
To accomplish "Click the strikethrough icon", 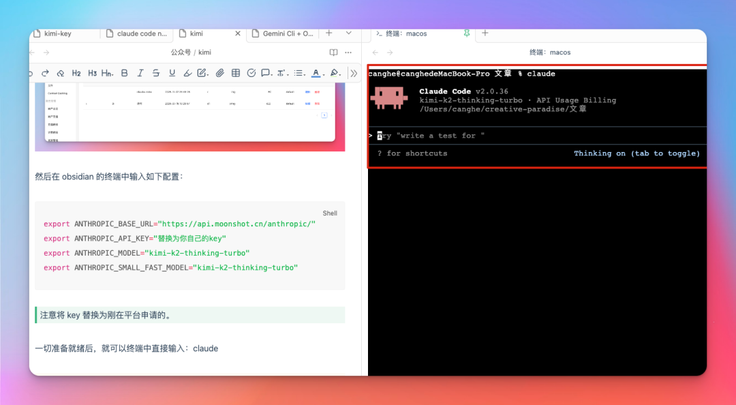I will click(156, 73).
